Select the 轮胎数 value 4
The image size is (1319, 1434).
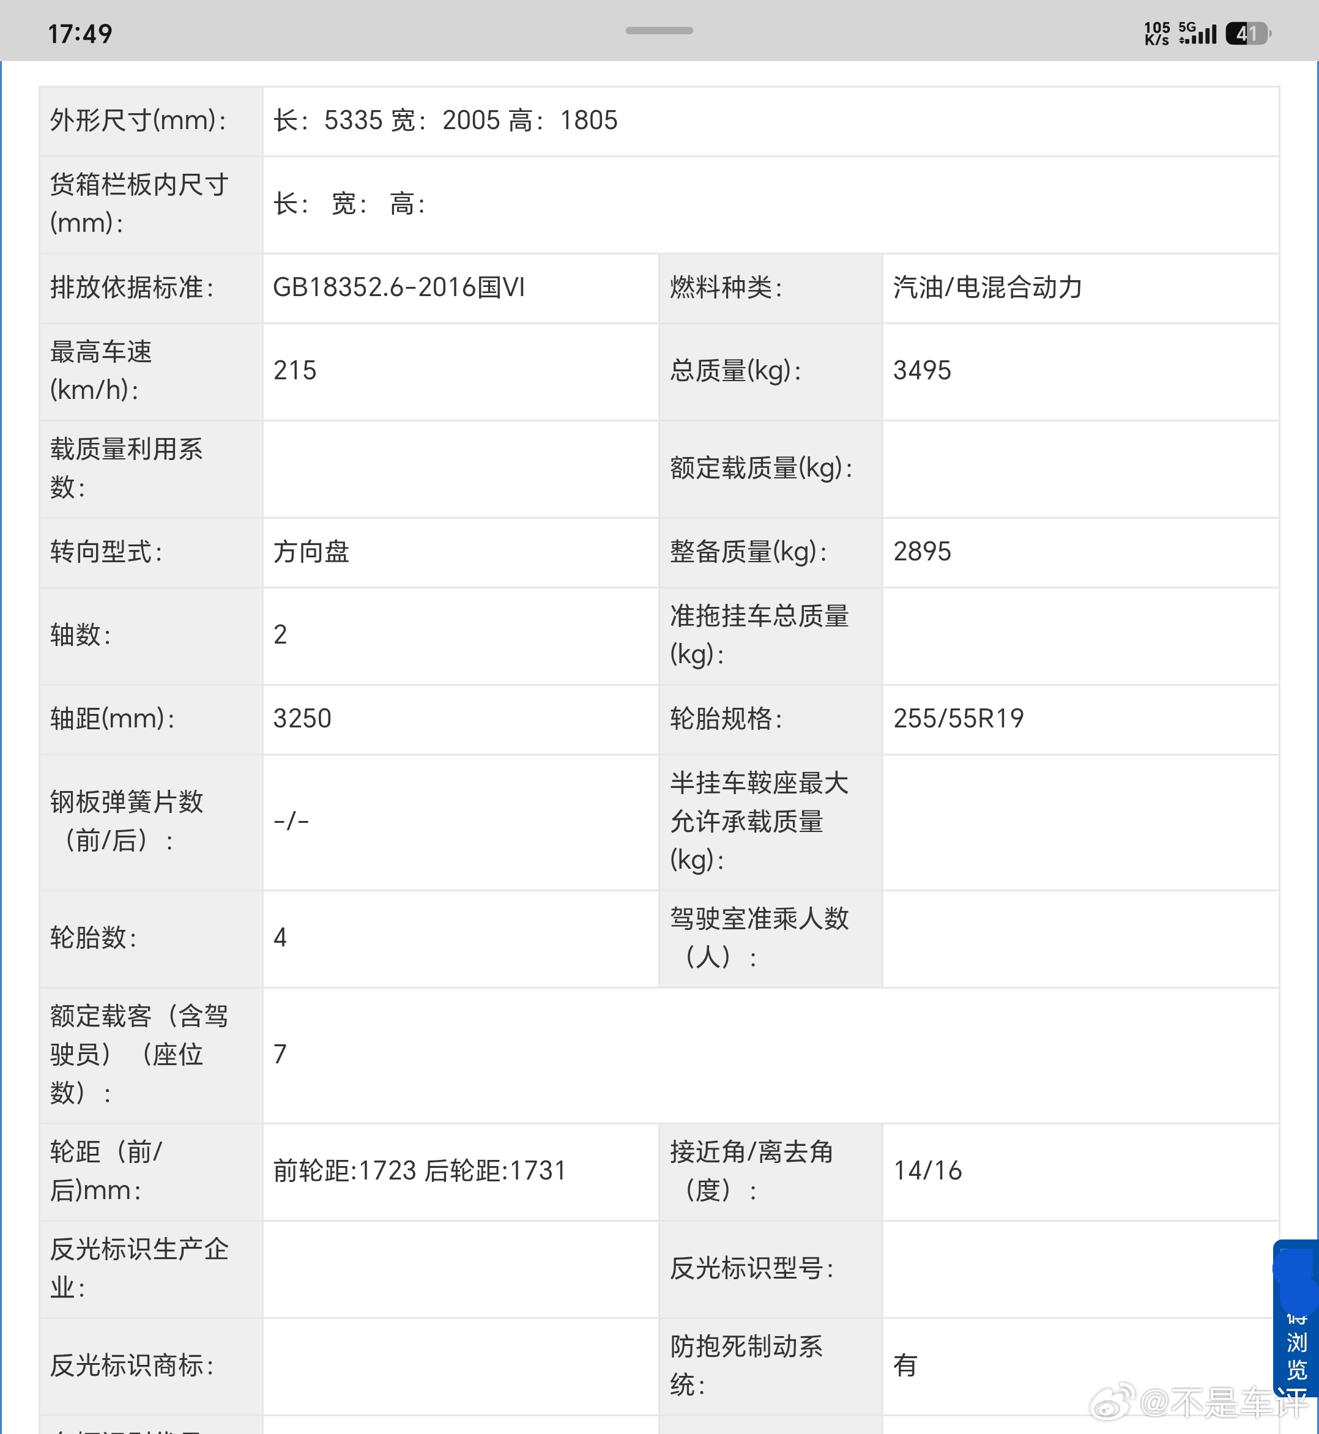point(280,938)
